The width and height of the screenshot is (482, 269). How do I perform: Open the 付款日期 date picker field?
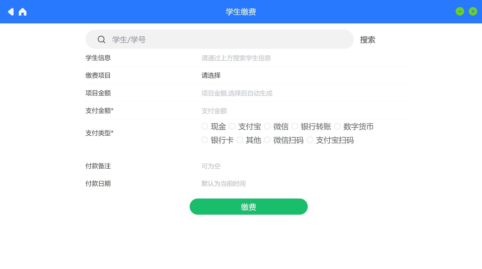tap(252, 184)
